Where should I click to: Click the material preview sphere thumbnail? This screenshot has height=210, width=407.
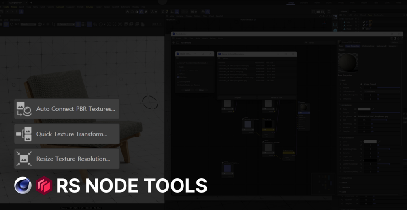[x=348, y=63]
